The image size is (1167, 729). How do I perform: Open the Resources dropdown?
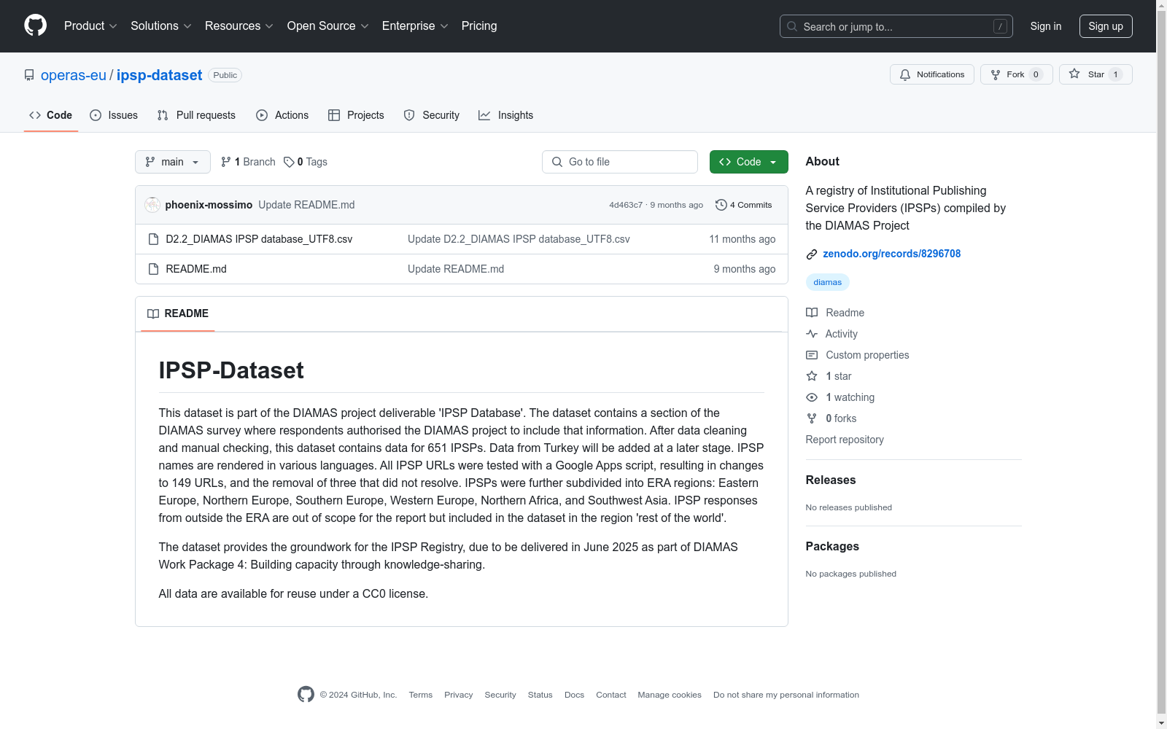(x=239, y=26)
